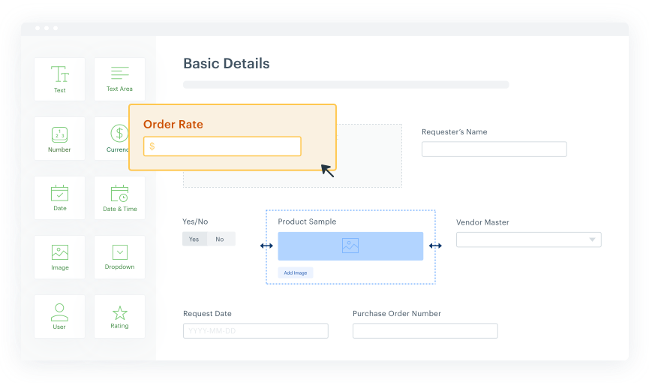
Task: Choose the Date calendar field tile
Action: (x=59, y=198)
